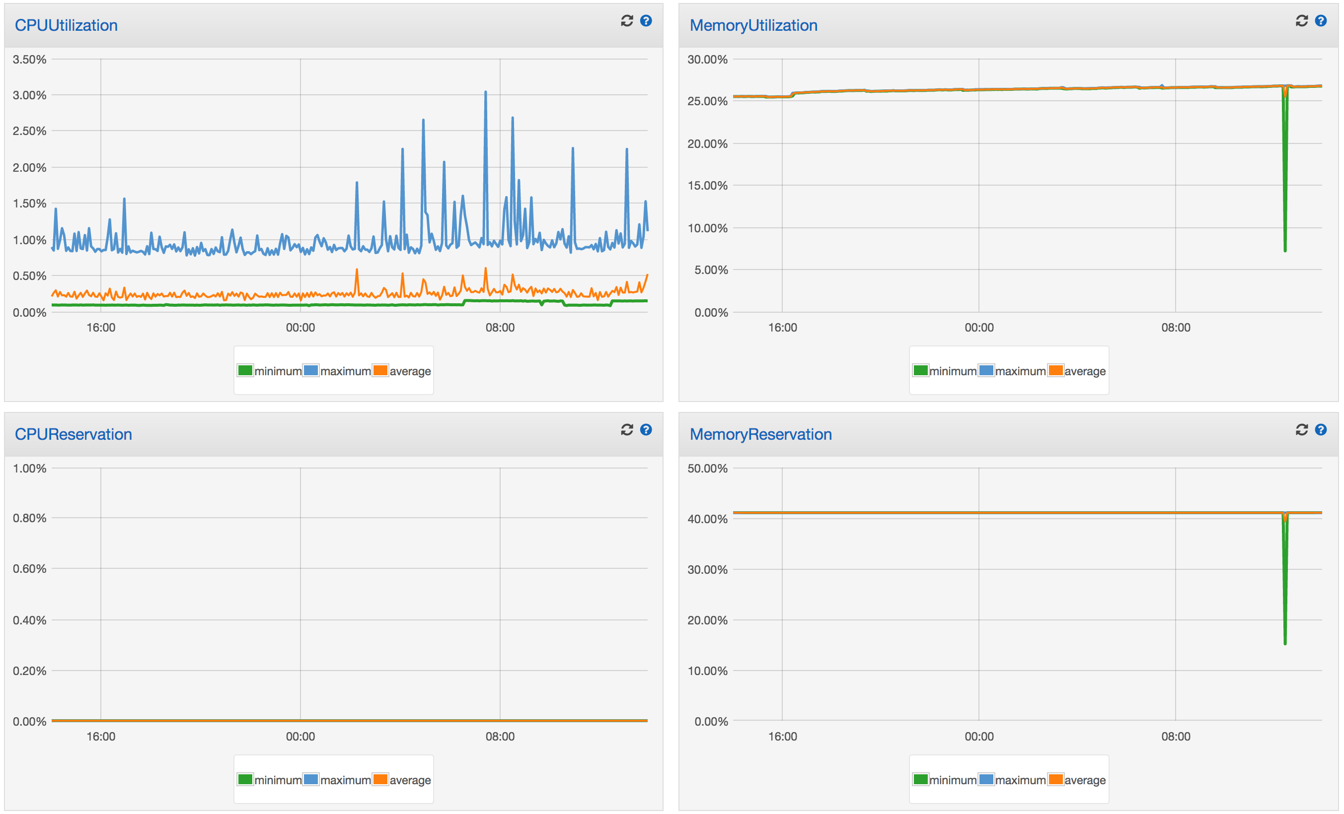Click blue maximum swatch in the CPUReservation legend
Image resolution: width=1344 pixels, height=814 pixels.
pos(311,780)
